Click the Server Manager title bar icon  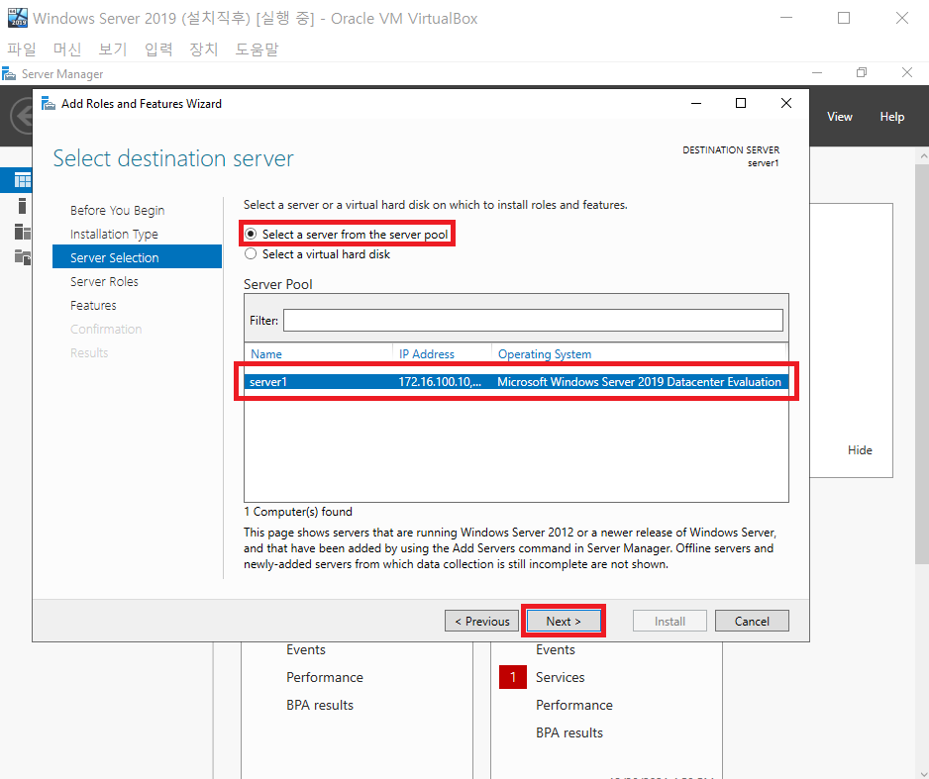9,74
